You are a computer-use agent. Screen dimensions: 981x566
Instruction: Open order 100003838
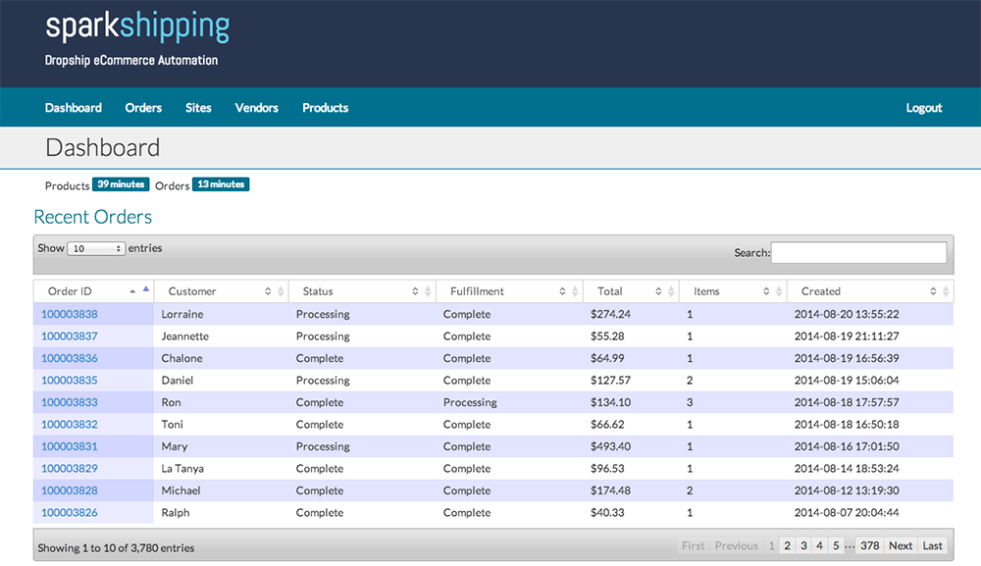(69, 315)
